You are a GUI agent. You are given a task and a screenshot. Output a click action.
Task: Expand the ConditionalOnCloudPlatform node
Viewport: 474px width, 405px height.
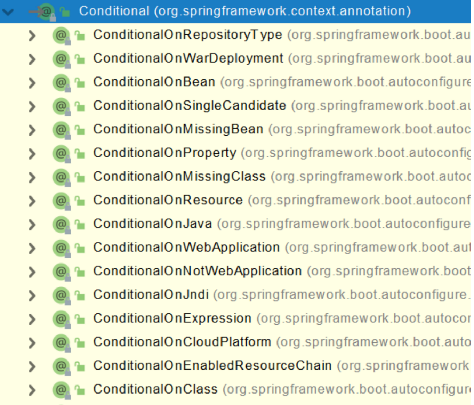point(32,343)
